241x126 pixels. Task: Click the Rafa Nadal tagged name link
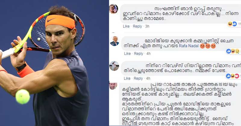coord(189,46)
